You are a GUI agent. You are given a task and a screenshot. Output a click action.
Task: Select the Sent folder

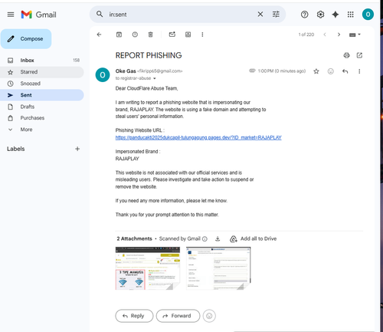click(x=42, y=95)
